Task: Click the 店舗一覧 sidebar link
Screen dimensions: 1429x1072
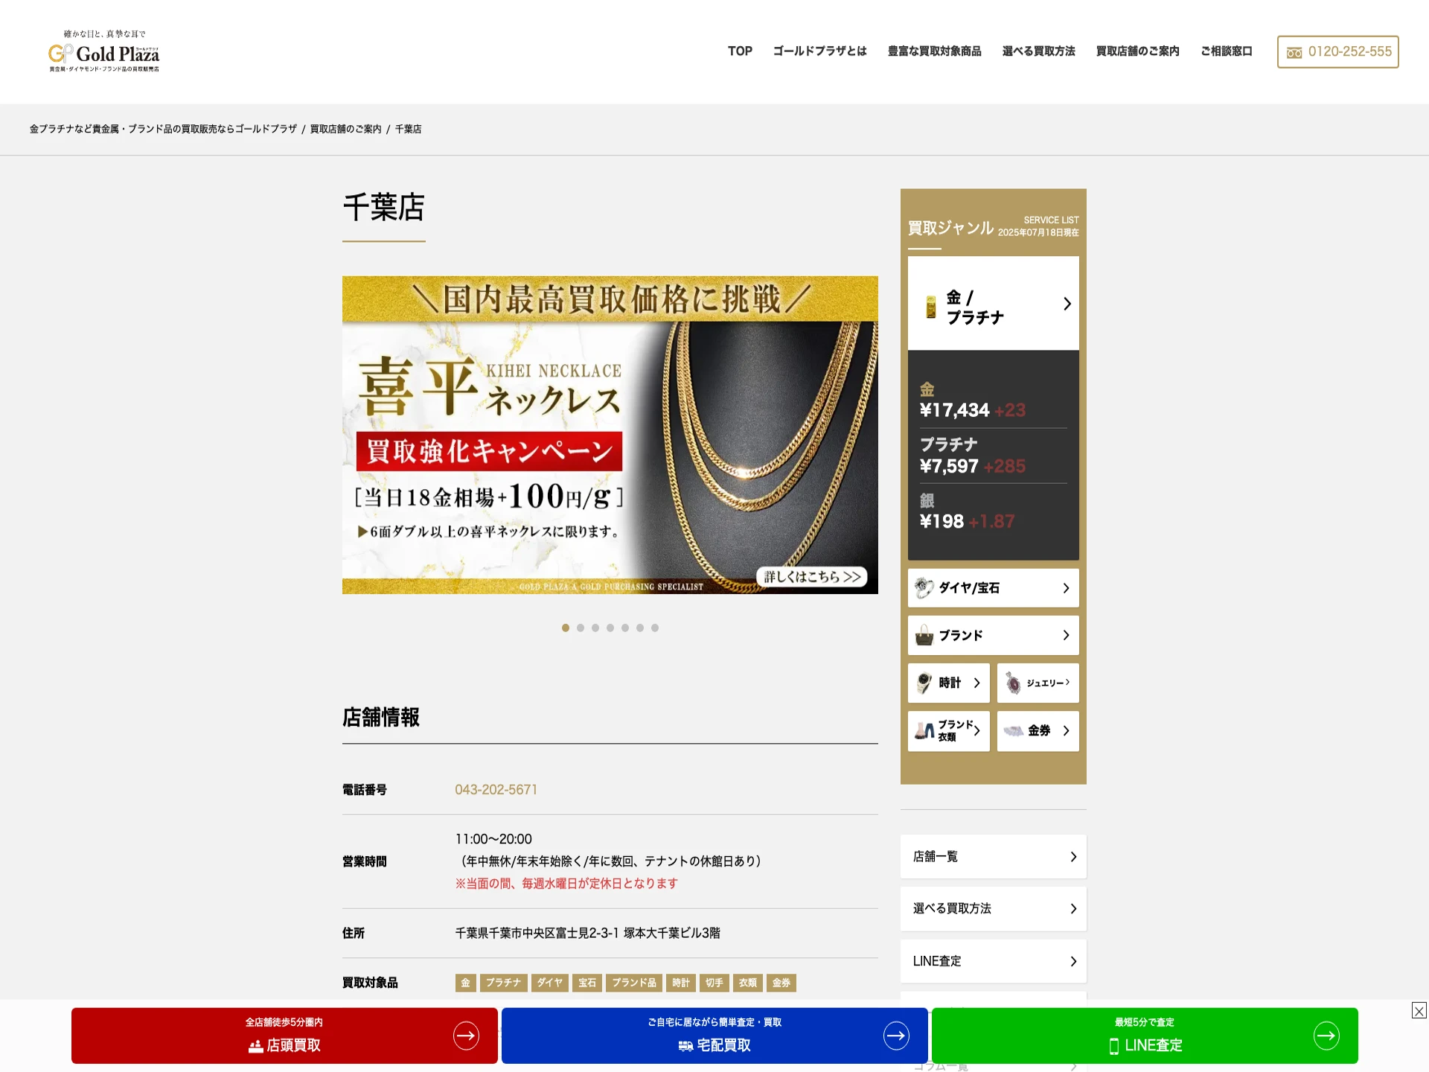Action: pos(993,857)
